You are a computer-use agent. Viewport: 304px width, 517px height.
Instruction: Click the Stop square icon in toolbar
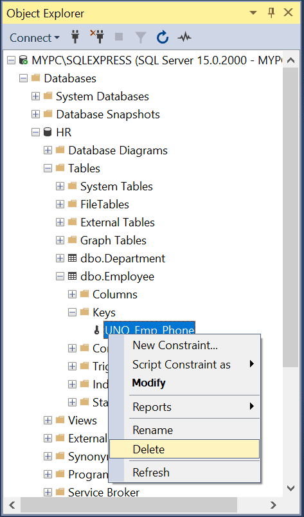click(119, 37)
